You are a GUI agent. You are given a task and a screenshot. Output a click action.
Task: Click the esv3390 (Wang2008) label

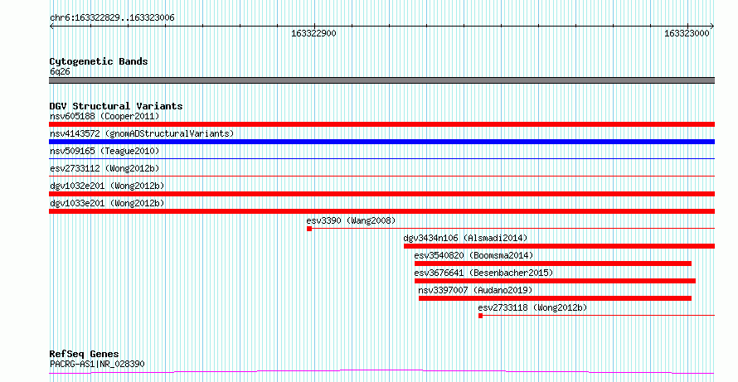[351, 220]
